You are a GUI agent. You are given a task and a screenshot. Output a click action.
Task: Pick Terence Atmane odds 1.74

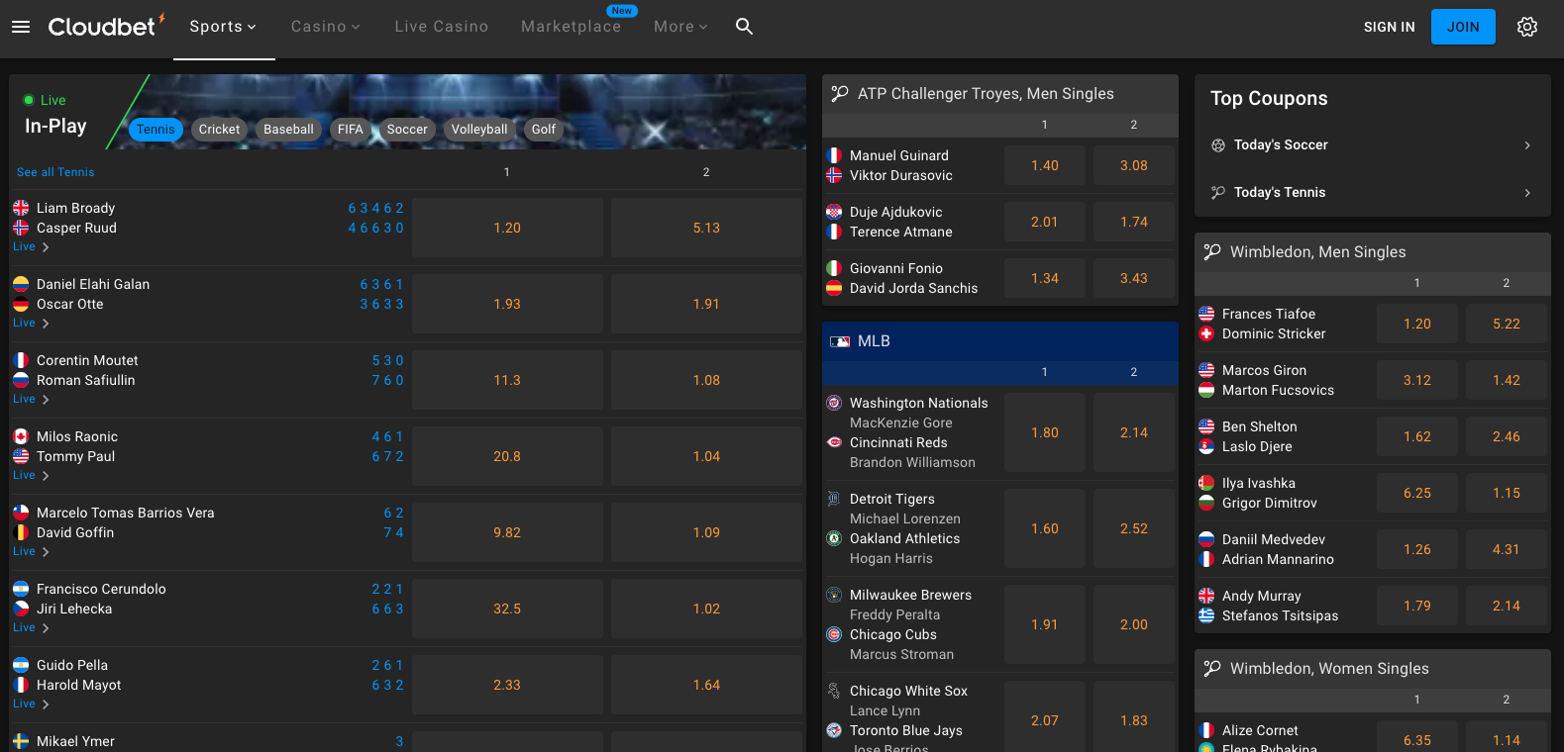1134,222
